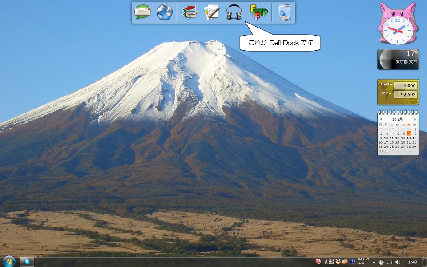The width and height of the screenshot is (427, 267).
Task: Open the volume speaker icon in system tray
Action: point(398,262)
